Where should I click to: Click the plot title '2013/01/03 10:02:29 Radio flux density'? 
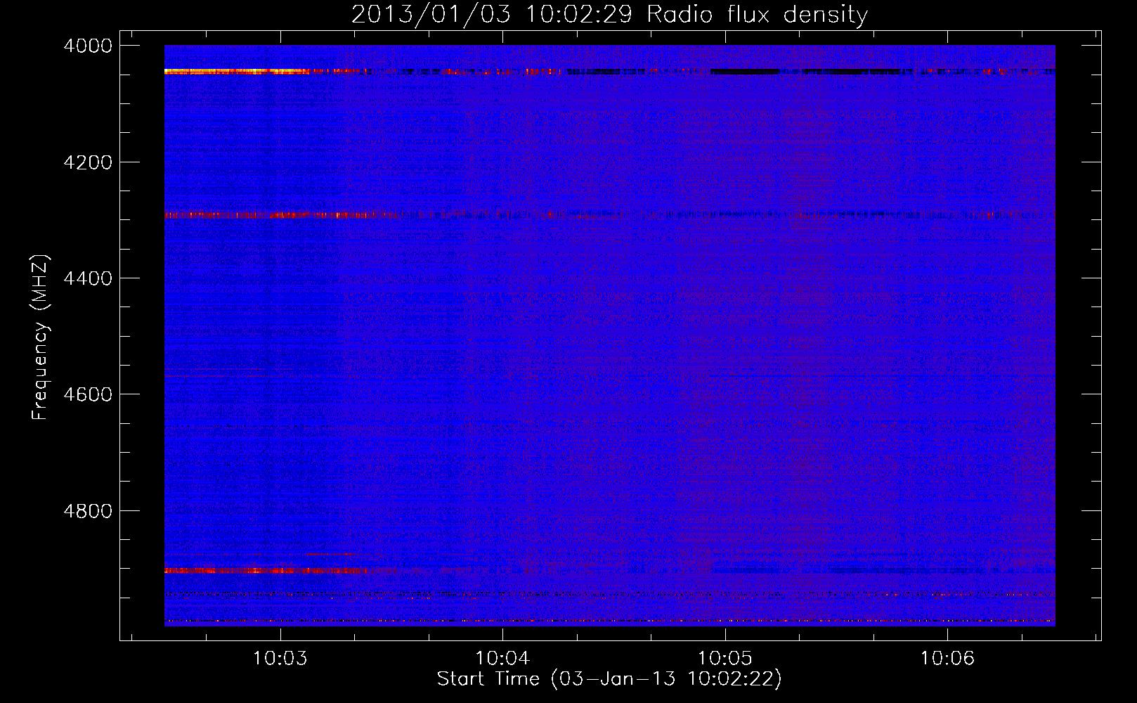[x=609, y=14]
